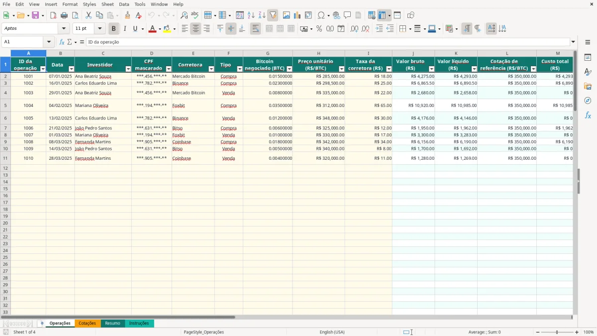Toggle center horizontal alignment
This screenshot has width=597, height=336.
(x=196, y=29)
